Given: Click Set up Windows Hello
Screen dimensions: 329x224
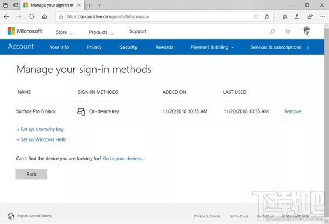Looking at the screenshot, I should 42,139.
